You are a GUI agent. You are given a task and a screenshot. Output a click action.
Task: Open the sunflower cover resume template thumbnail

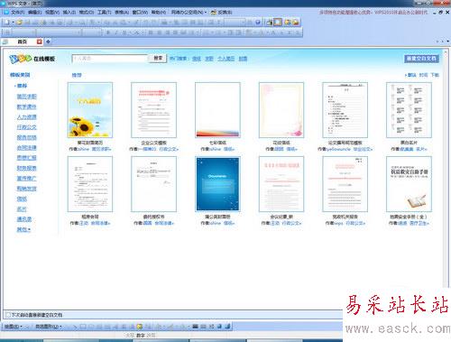click(x=90, y=110)
